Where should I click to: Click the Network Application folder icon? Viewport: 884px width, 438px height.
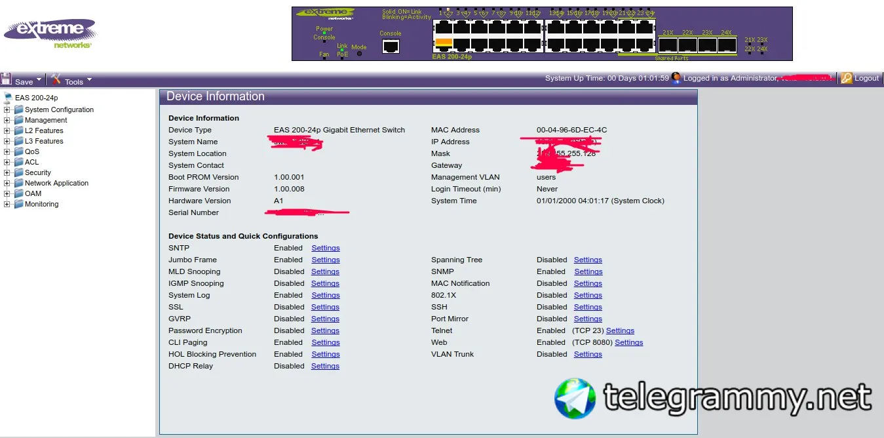[18, 183]
